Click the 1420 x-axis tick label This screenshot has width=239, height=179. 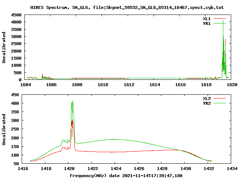pos(69,169)
